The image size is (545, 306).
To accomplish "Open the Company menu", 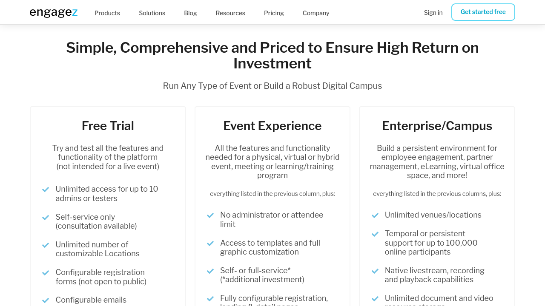I will [x=316, y=13].
